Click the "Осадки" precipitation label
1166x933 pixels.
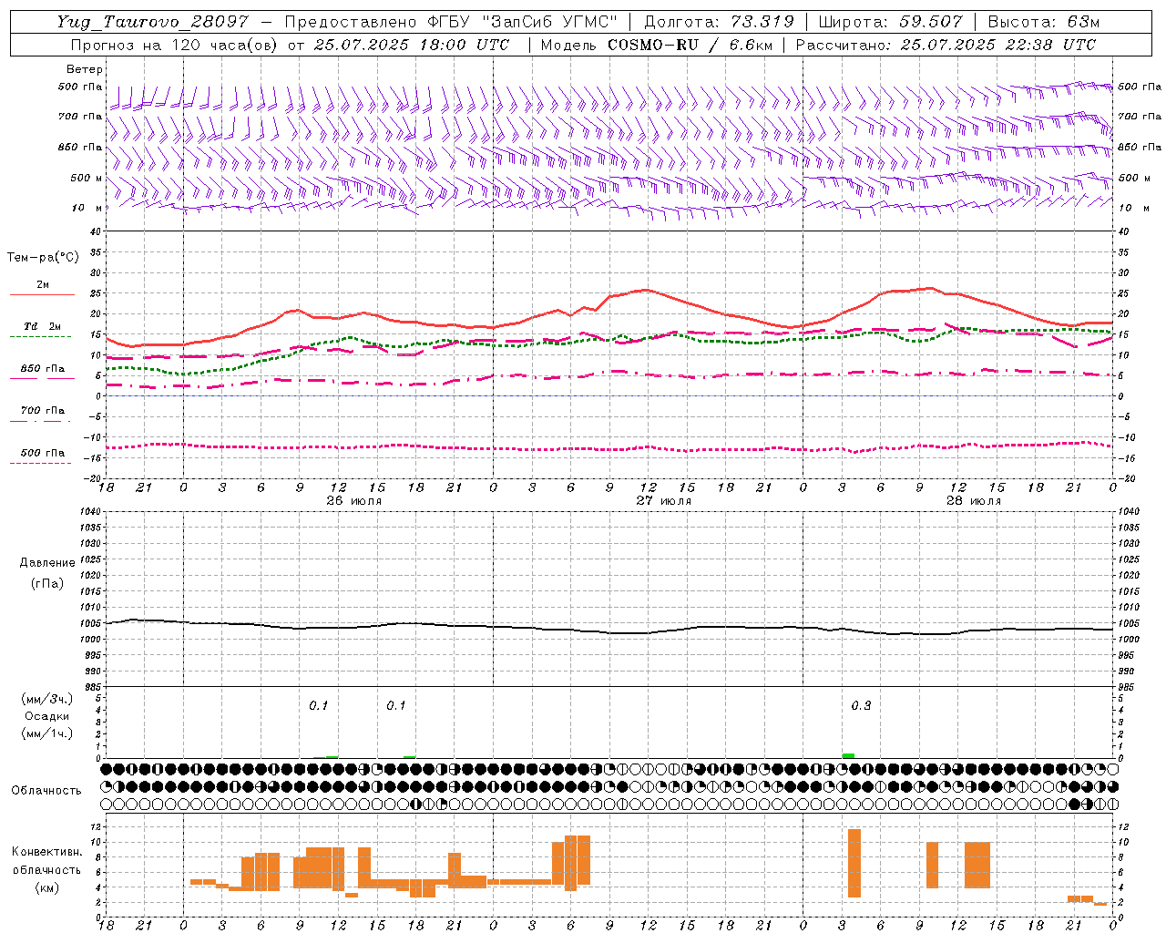[x=47, y=716]
